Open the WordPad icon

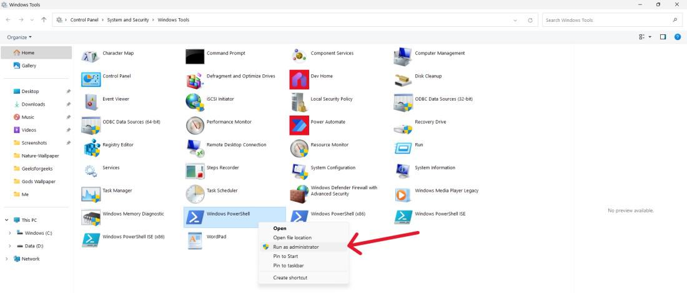tap(195, 241)
